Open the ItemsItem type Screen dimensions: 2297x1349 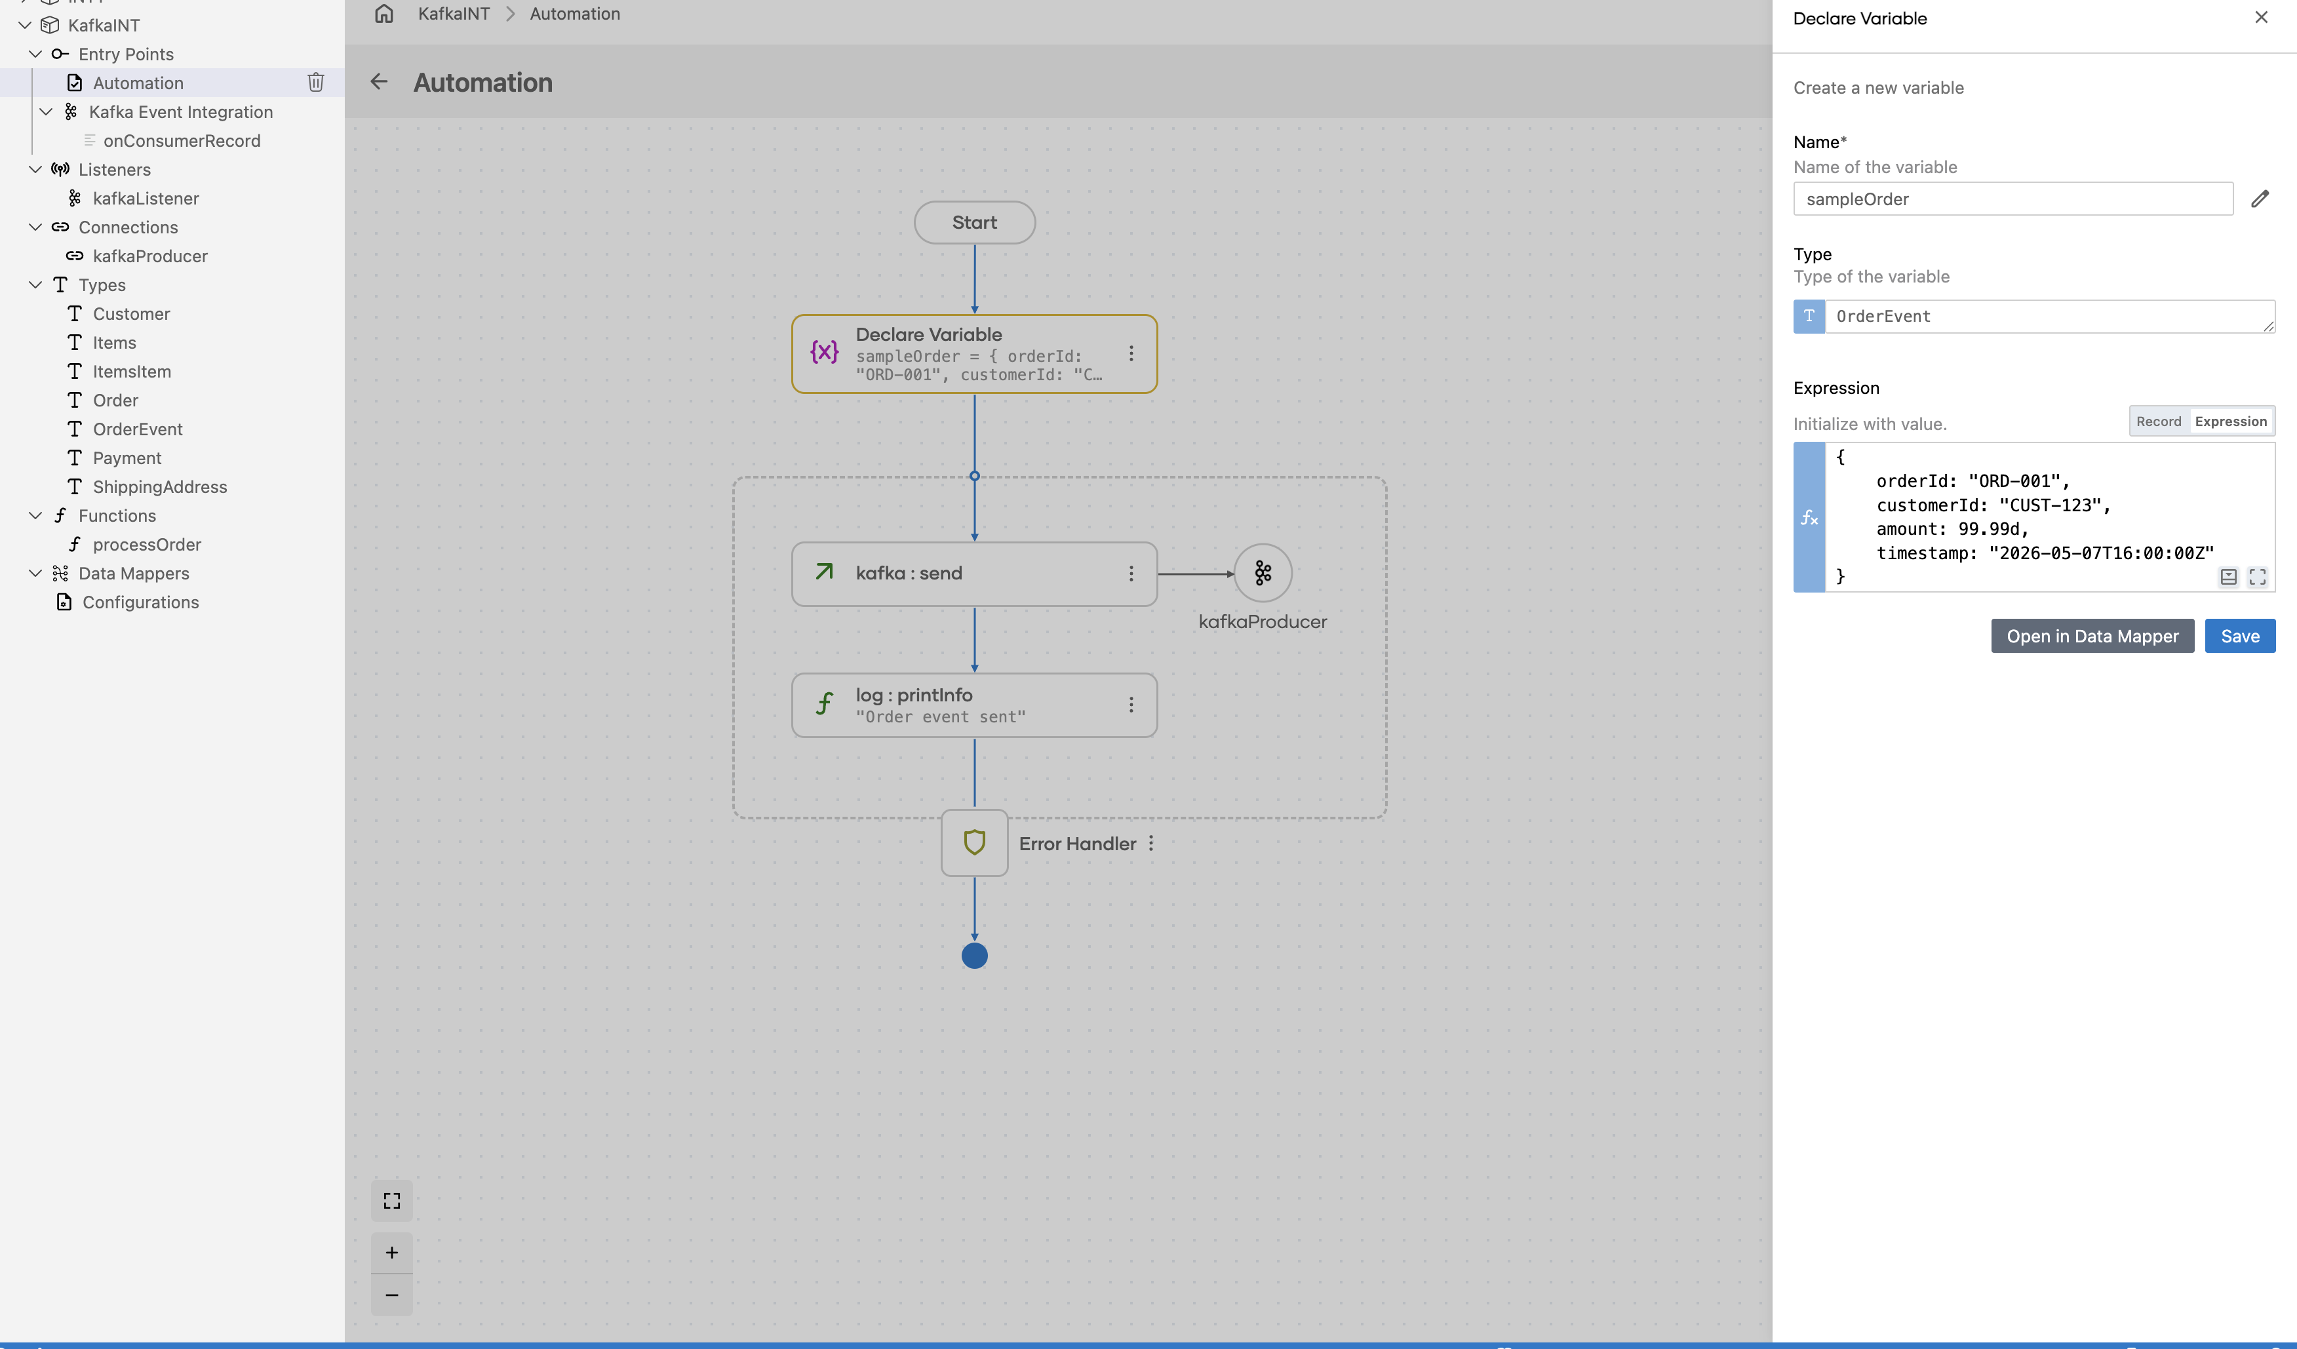[x=132, y=372]
